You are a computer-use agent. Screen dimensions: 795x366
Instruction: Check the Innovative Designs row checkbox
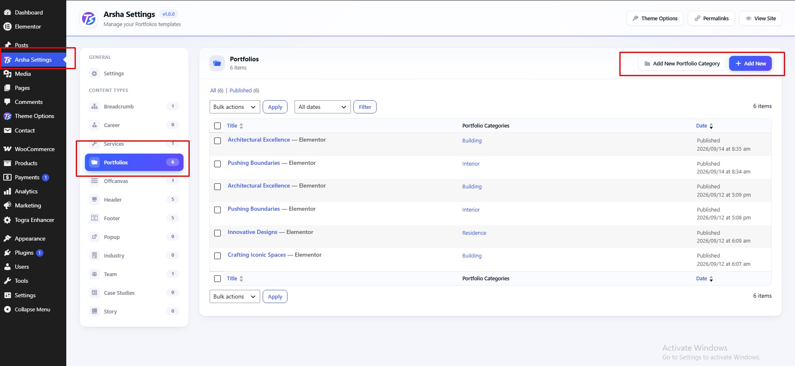click(x=217, y=233)
